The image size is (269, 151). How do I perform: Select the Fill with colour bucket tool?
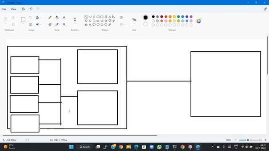[x=57, y=18]
